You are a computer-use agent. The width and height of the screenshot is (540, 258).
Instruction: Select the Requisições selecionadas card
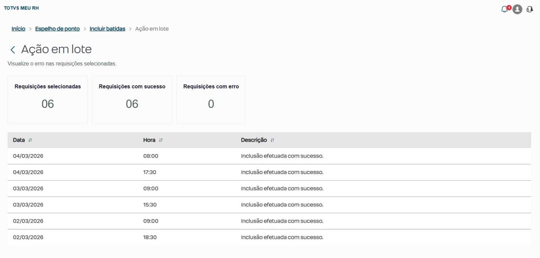(x=48, y=100)
